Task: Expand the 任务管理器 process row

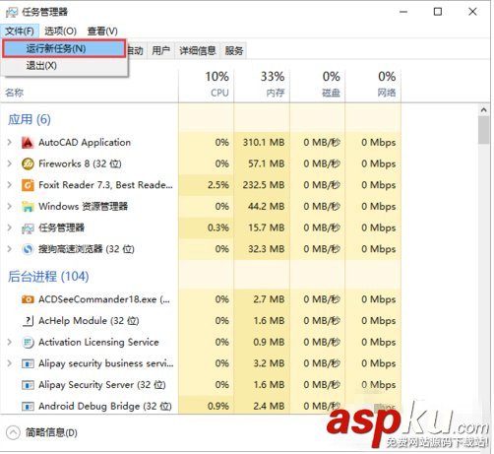Action: [x=10, y=227]
